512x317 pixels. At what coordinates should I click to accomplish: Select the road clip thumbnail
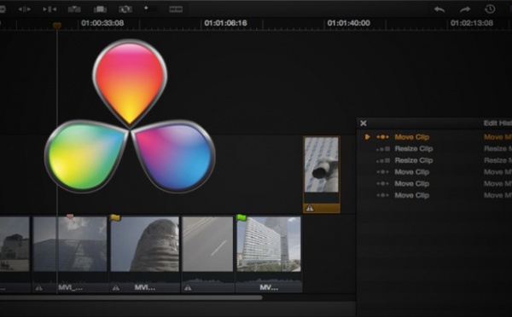[207, 245]
